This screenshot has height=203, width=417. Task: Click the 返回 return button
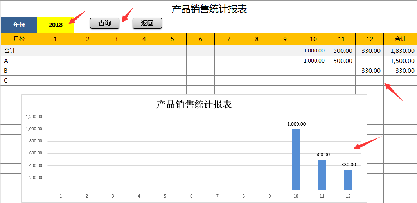tap(147, 23)
